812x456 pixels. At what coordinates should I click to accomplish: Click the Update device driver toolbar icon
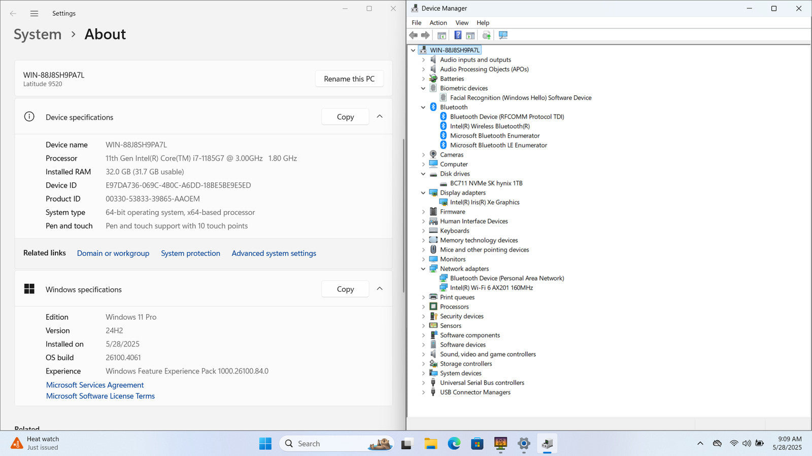pyautogui.click(x=487, y=35)
